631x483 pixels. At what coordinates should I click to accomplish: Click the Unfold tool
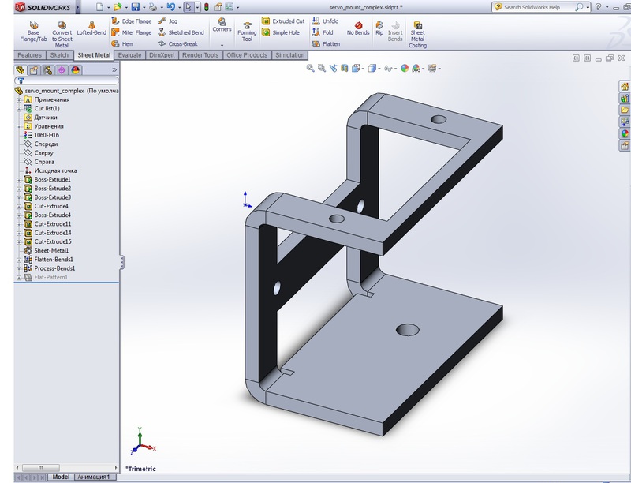pyautogui.click(x=326, y=21)
